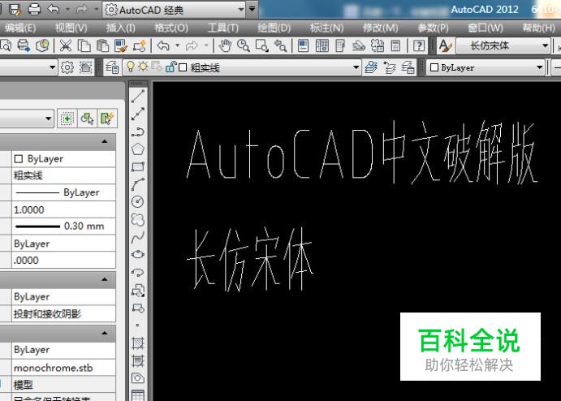
Task: Click the Zoom Window icon
Action: 262,45
